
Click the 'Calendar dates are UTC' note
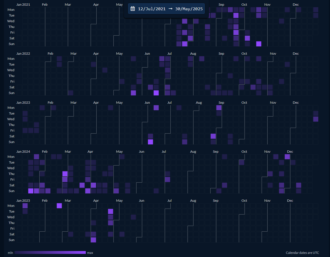[x=302, y=252]
